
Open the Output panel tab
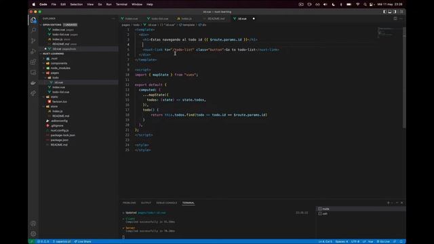(x=146, y=203)
